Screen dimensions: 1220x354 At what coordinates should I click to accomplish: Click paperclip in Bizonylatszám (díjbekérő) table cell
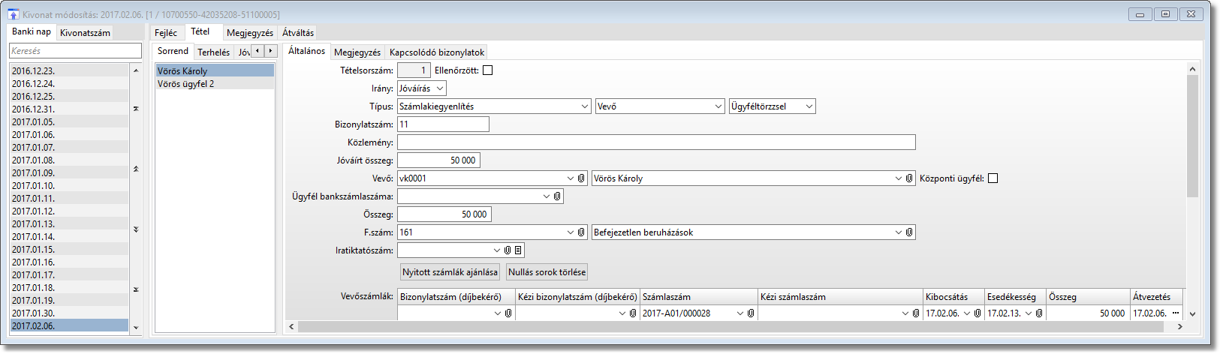click(x=508, y=313)
